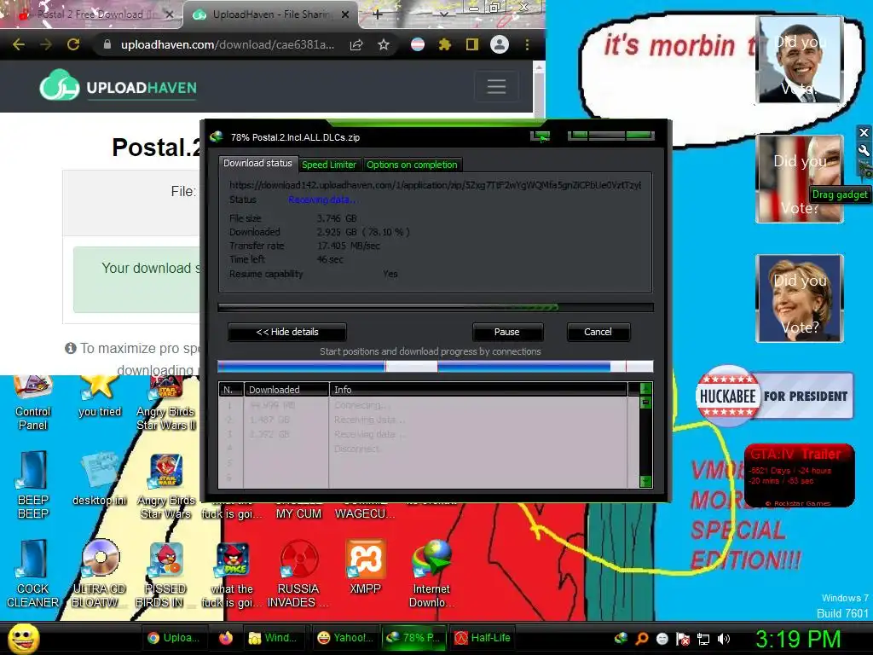Open network status in system tray

pos(703,638)
